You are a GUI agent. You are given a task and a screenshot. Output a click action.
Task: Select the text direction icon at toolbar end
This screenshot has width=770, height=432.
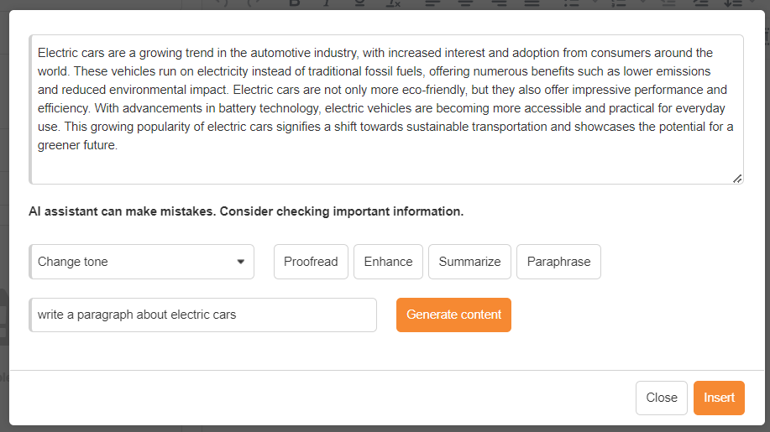733,4
